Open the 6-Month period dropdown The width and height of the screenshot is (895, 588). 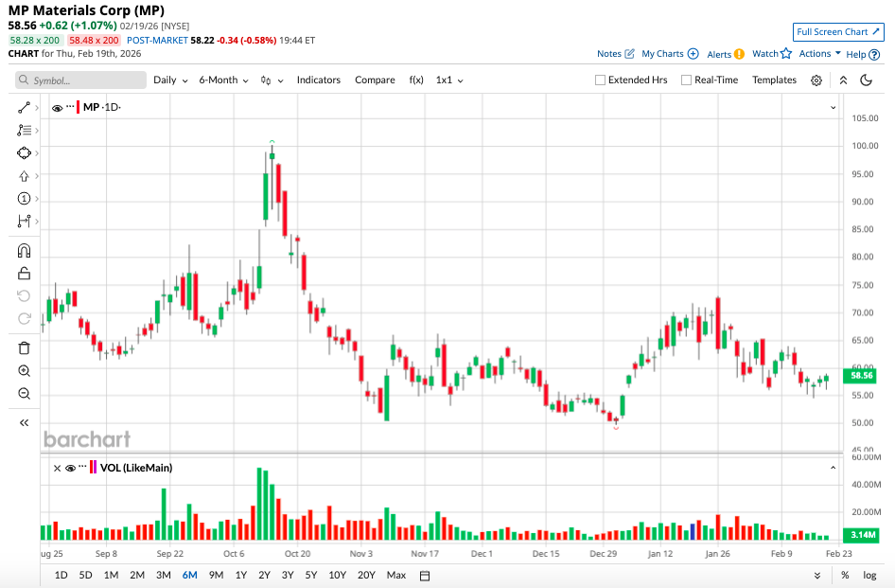[223, 80]
